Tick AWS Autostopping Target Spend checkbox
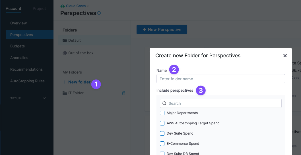The image size is (301, 155). point(162,123)
